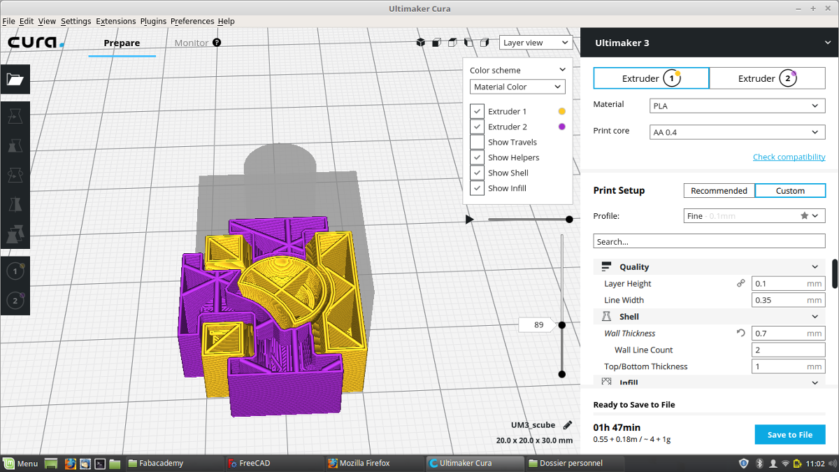Viewport: 839px width, 472px height.
Task: Click the layer slider upper handle at 89
Action: [562, 324]
